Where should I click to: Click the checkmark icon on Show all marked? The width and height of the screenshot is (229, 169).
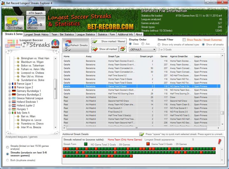coord(95,49)
